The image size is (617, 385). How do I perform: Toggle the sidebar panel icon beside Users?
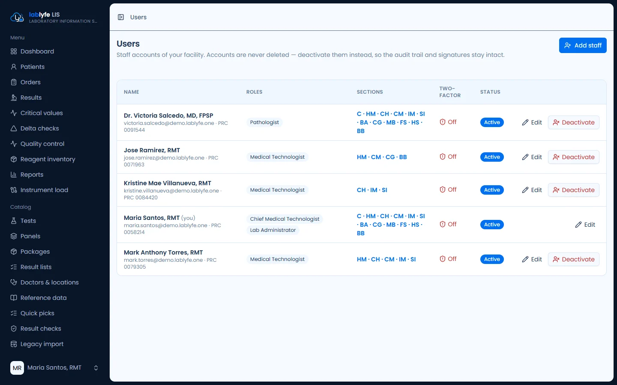(x=121, y=17)
